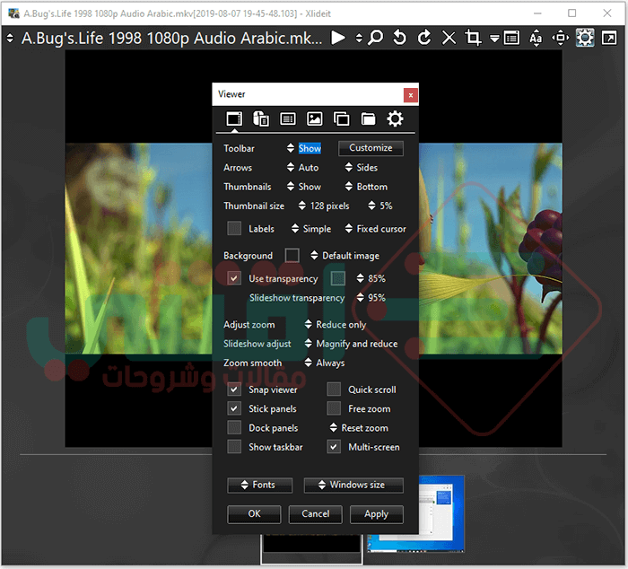Click the text label Aa icon

(x=536, y=38)
